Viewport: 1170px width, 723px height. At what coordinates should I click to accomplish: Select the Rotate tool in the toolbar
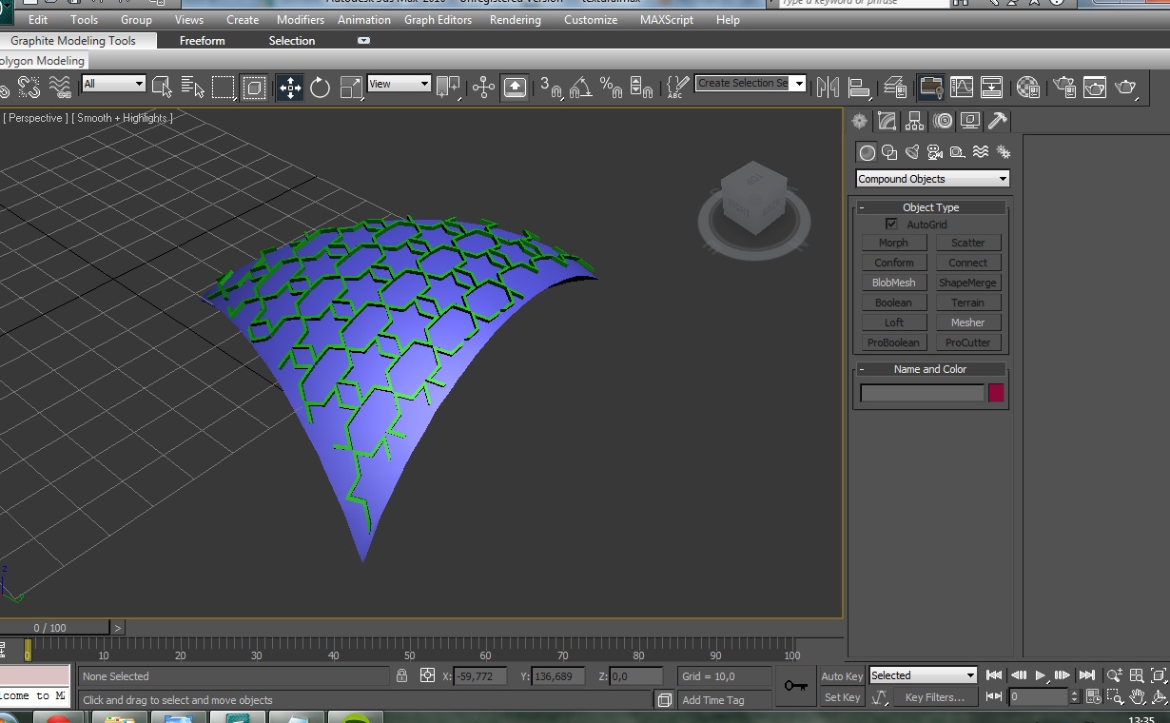coord(321,88)
